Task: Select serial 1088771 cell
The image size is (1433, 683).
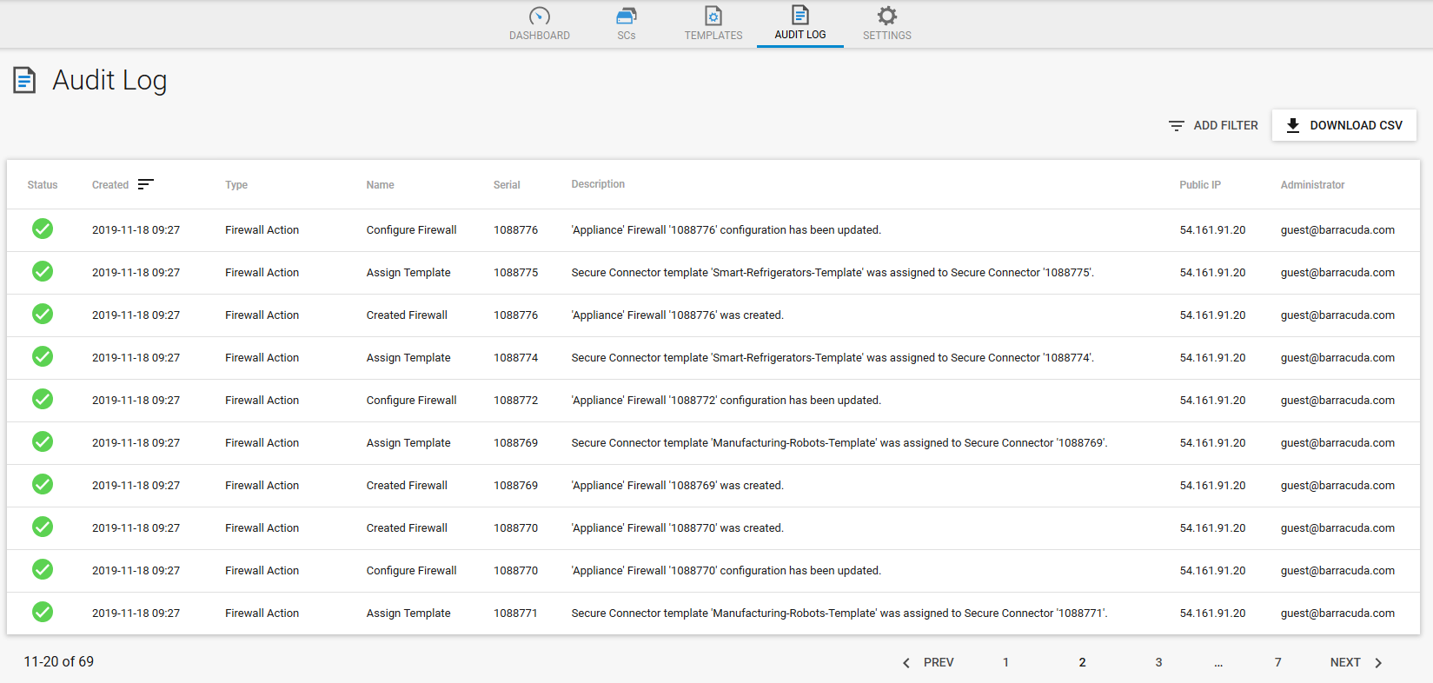Action: pos(515,613)
